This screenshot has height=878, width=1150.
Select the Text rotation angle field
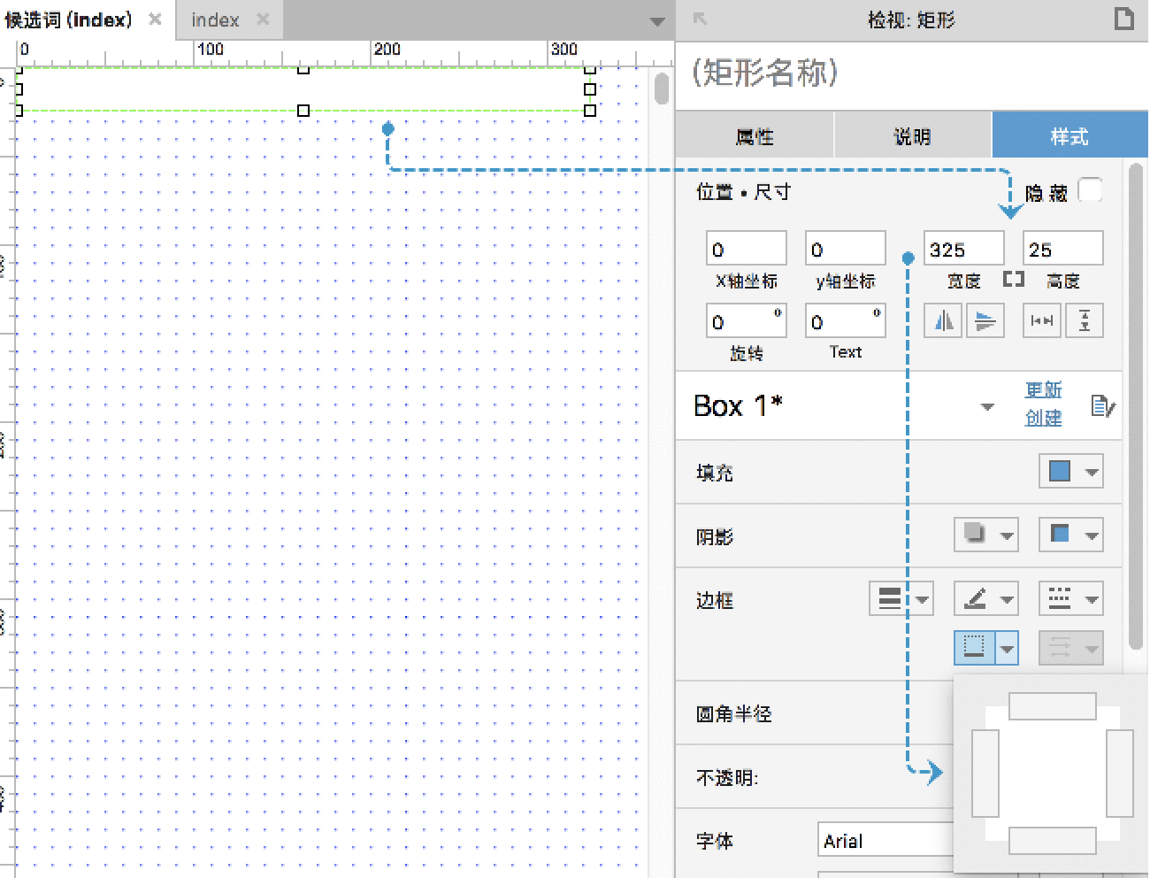click(845, 320)
